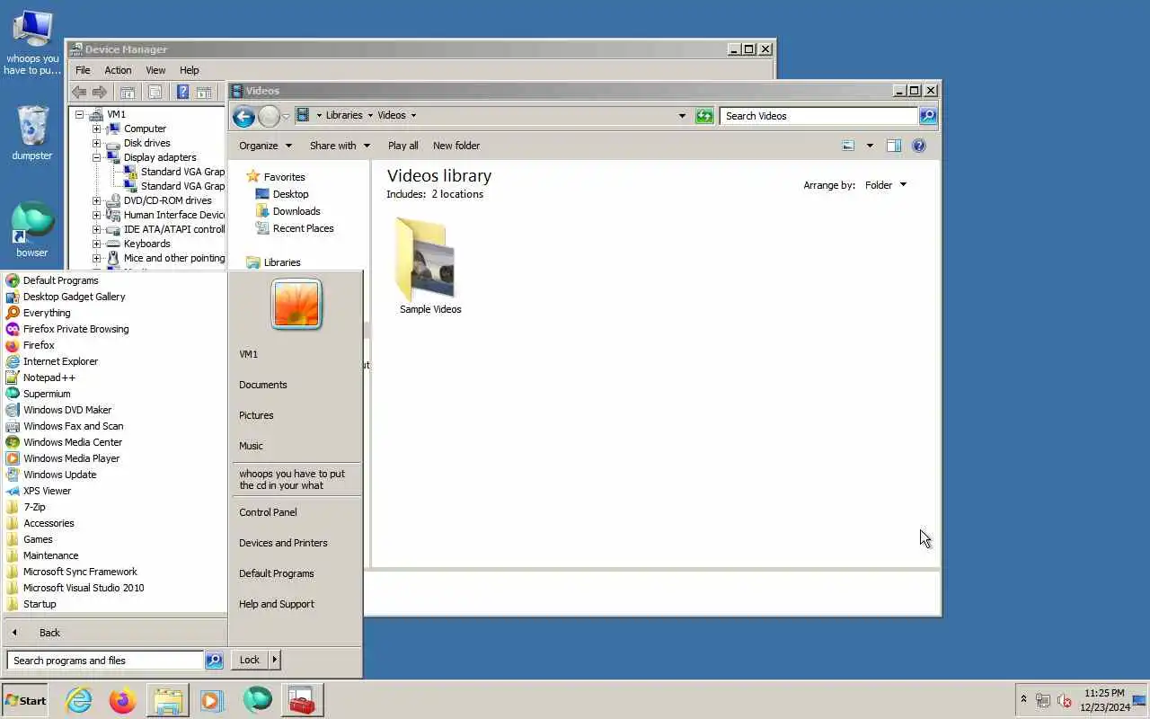Expand the Computer node in Device Manager
Image resolution: width=1150 pixels, height=719 pixels.
click(96, 129)
